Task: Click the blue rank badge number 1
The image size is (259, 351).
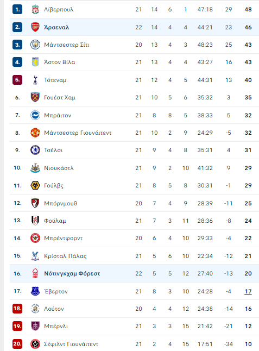Action: click(17, 9)
